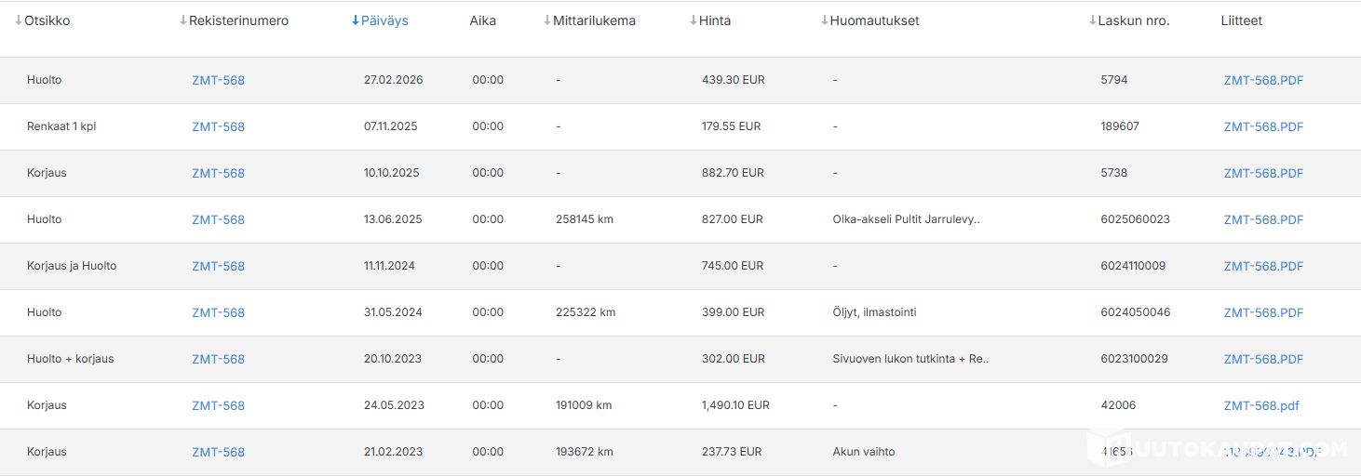Open PDF attachment for invoice 6024050046
The height and width of the screenshot is (476, 1361).
coord(1263,312)
